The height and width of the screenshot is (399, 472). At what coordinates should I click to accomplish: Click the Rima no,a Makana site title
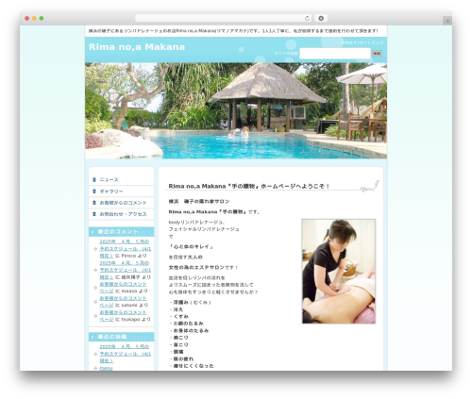(x=137, y=47)
